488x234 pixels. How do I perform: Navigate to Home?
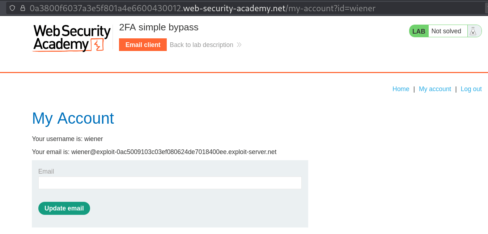(x=400, y=89)
